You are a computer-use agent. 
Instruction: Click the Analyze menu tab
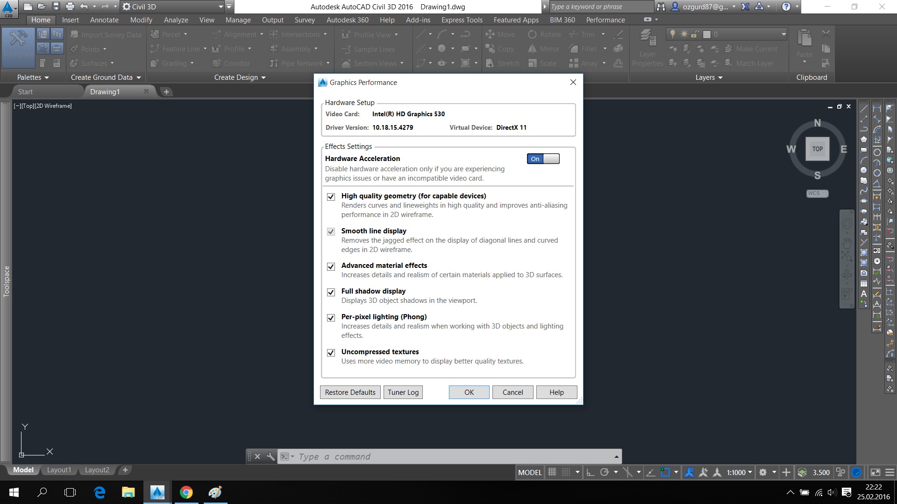(x=174, y=20)
